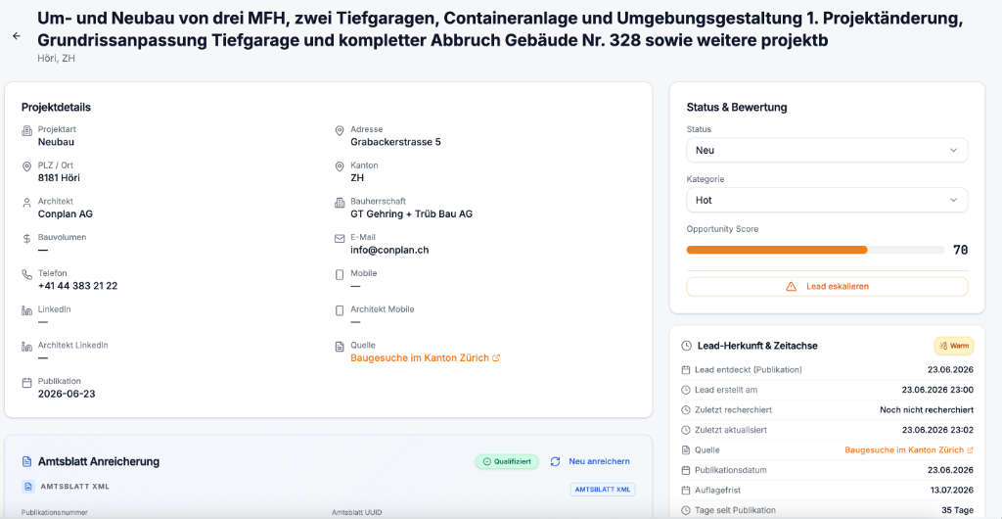1002x519 pixels.
Task: Click the Telefon phone icon
Action: coord(26,275)
